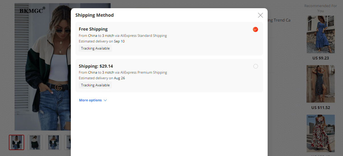
Task: Select the Free Shipping radio button
Action: pyautogui.click(x=255, y=29)
